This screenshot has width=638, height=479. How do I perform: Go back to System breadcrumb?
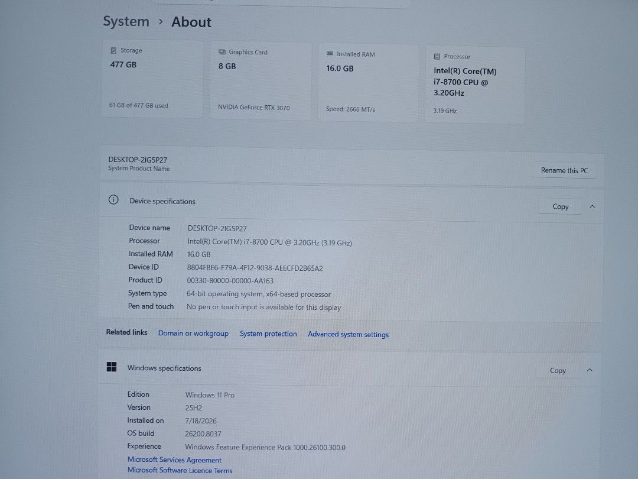coord(126,21)
